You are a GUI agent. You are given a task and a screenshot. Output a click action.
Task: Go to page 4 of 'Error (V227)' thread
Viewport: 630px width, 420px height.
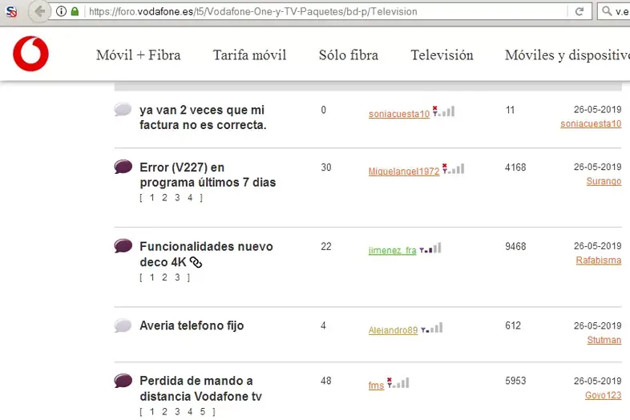(x=190, y=198)
